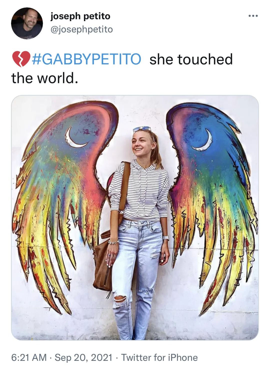Click the crescent moon on right wing
Image resolution: width=270 pixels, height=371 pixels.
(x=205, y=140)
